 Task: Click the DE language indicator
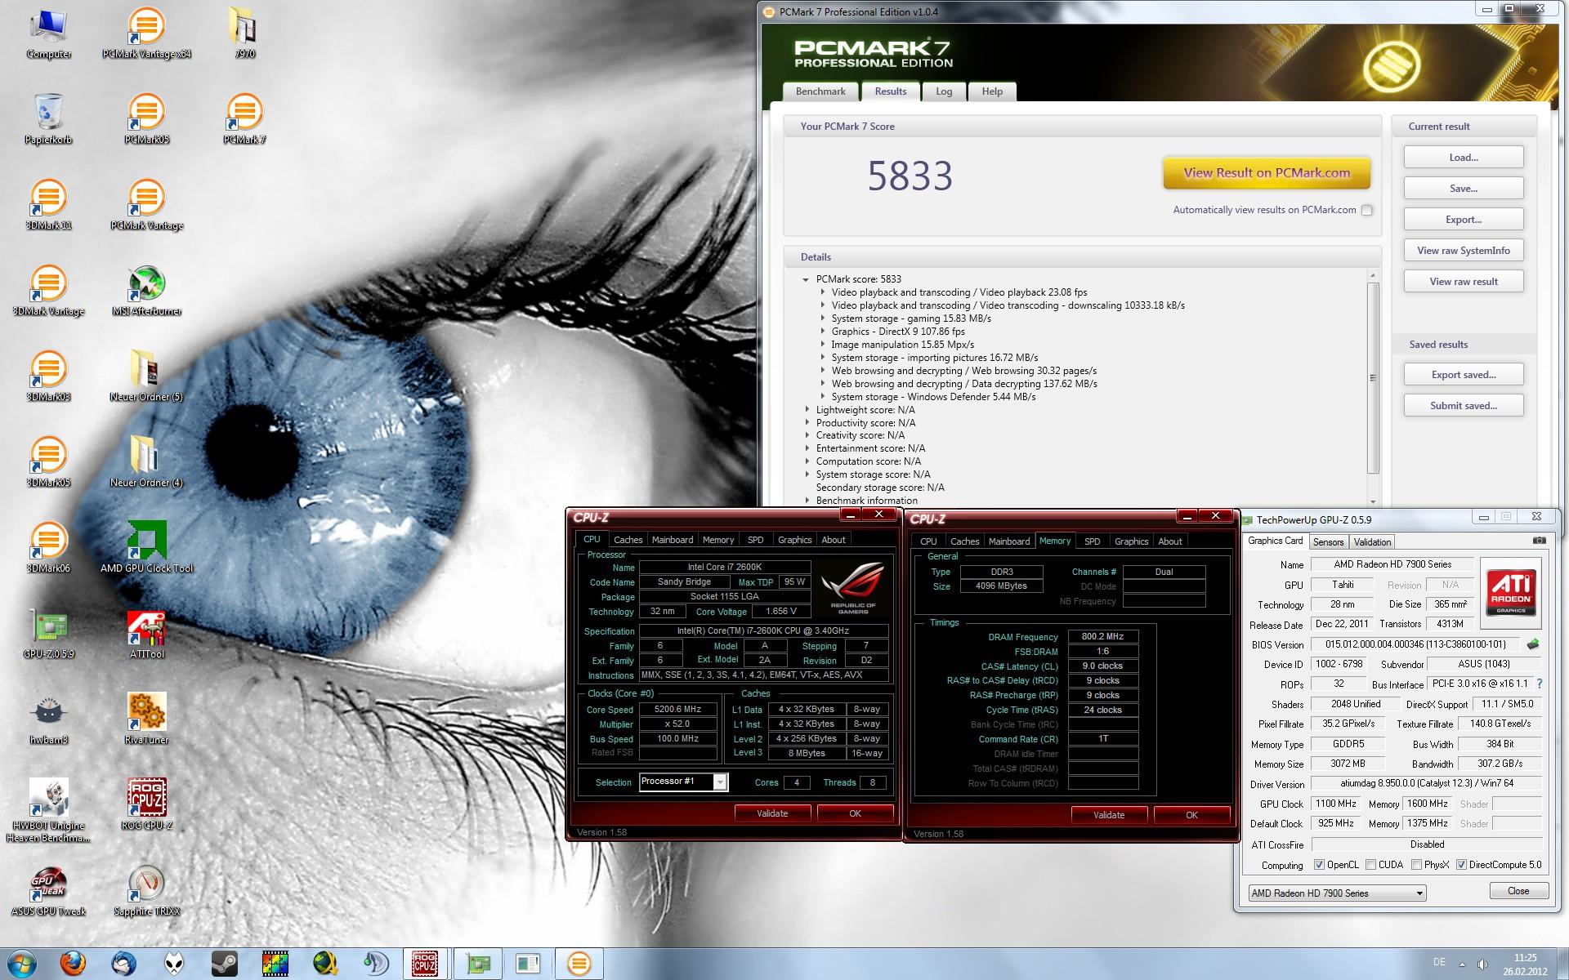[x=1439, y=962]
